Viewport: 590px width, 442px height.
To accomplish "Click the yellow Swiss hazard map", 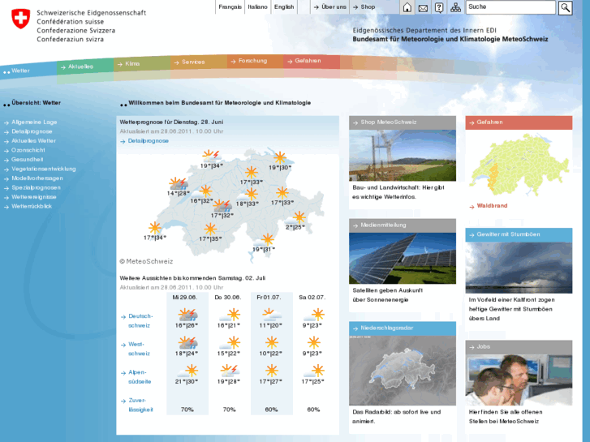I will [519, 165].
